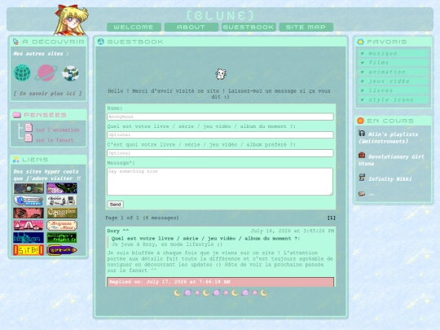Expand the 'style icons' favorites section
The height and width of the screenshot is (330, 440).
click(393, 99)
